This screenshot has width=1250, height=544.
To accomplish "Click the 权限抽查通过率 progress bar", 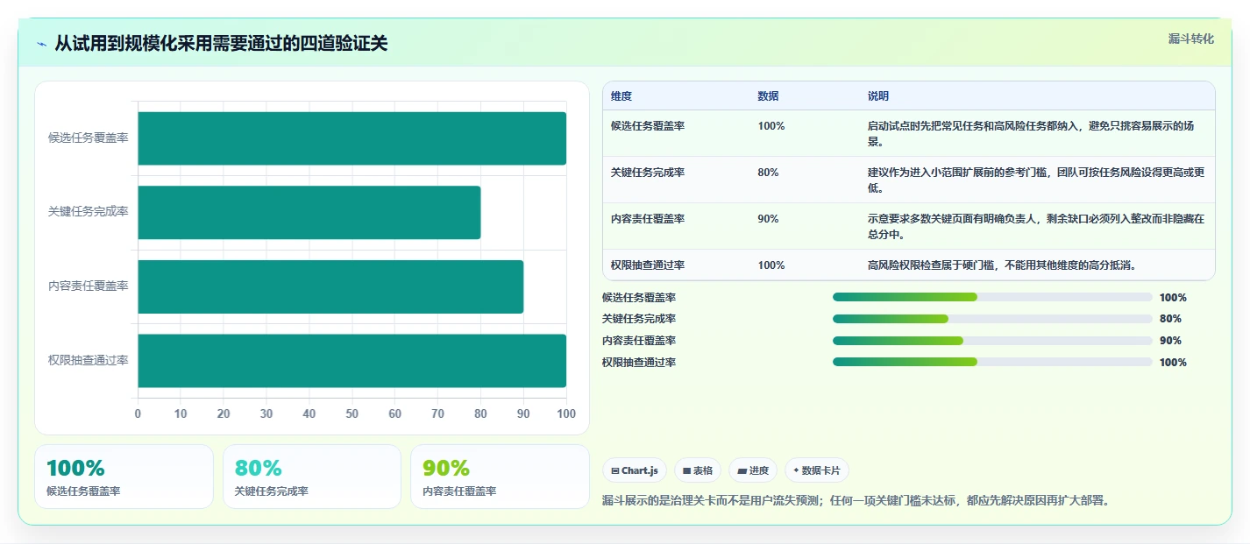I will 992,363.
